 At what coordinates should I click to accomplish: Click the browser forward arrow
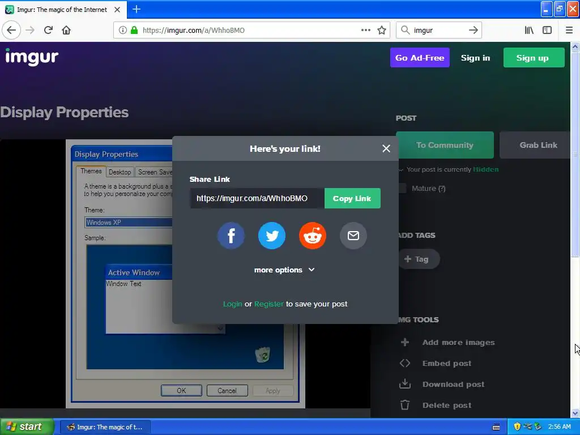point(30,31)
